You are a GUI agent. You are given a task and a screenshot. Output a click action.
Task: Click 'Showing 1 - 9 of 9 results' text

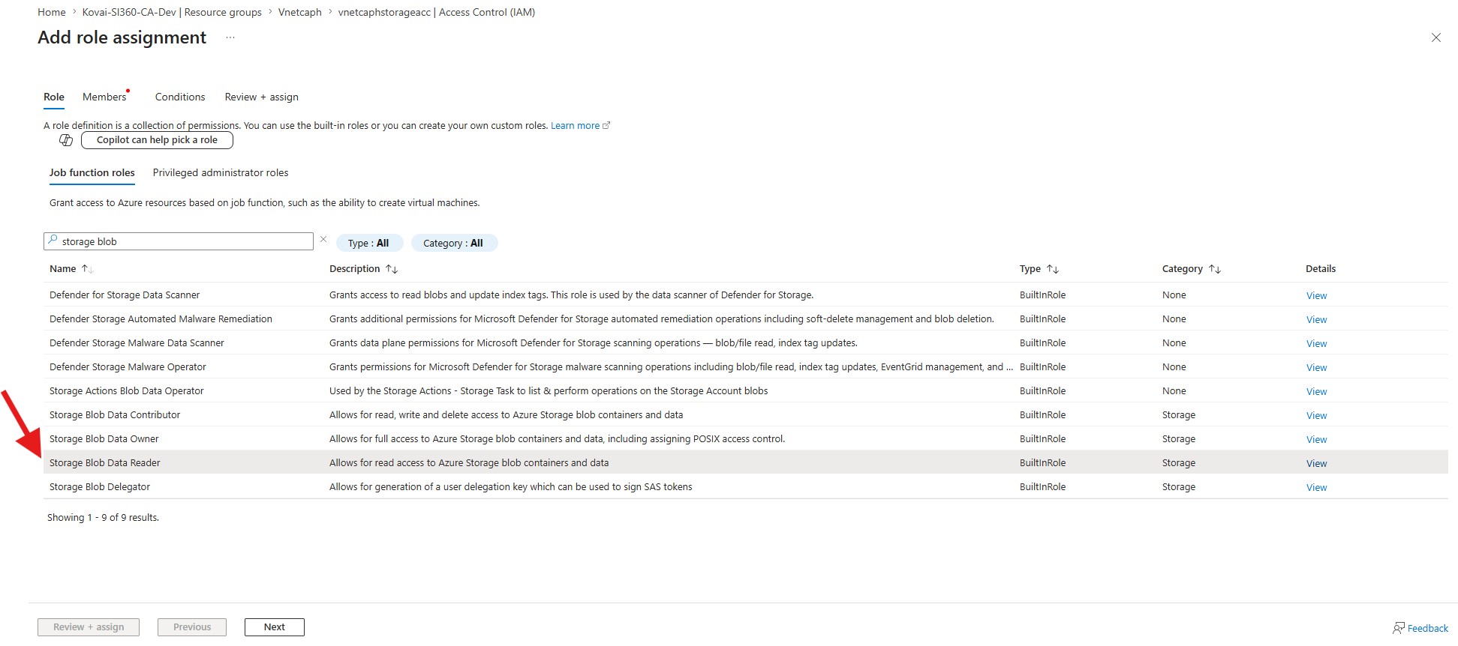104,518
